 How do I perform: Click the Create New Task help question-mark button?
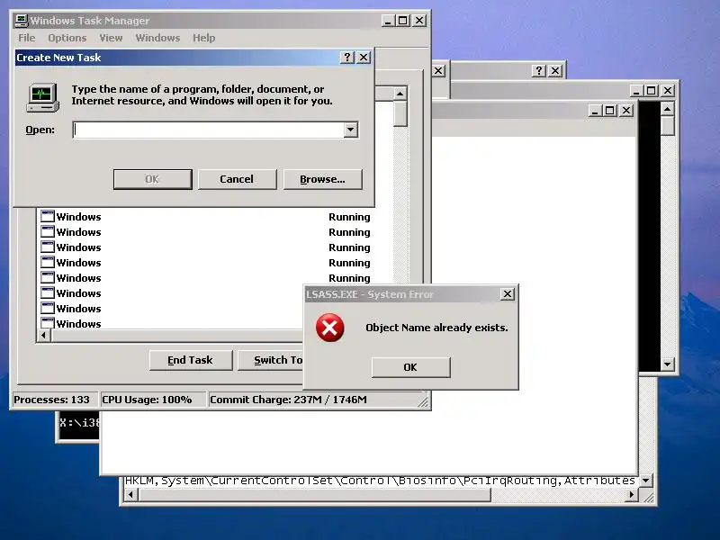pyautogui.click(x=347, y=57)
